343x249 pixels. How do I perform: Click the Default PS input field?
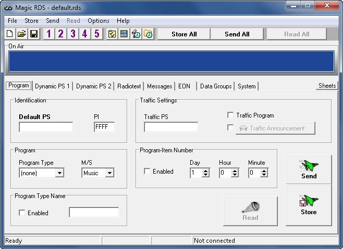point(46,127)
